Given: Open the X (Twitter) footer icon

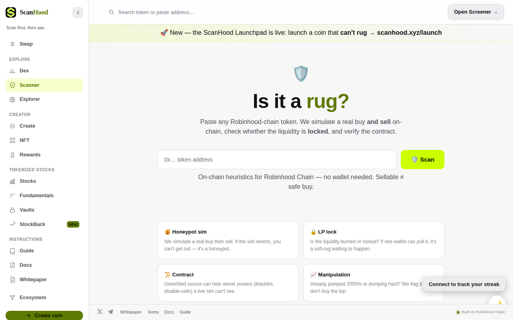Looking at the screenshot, I should pos(100,312).
